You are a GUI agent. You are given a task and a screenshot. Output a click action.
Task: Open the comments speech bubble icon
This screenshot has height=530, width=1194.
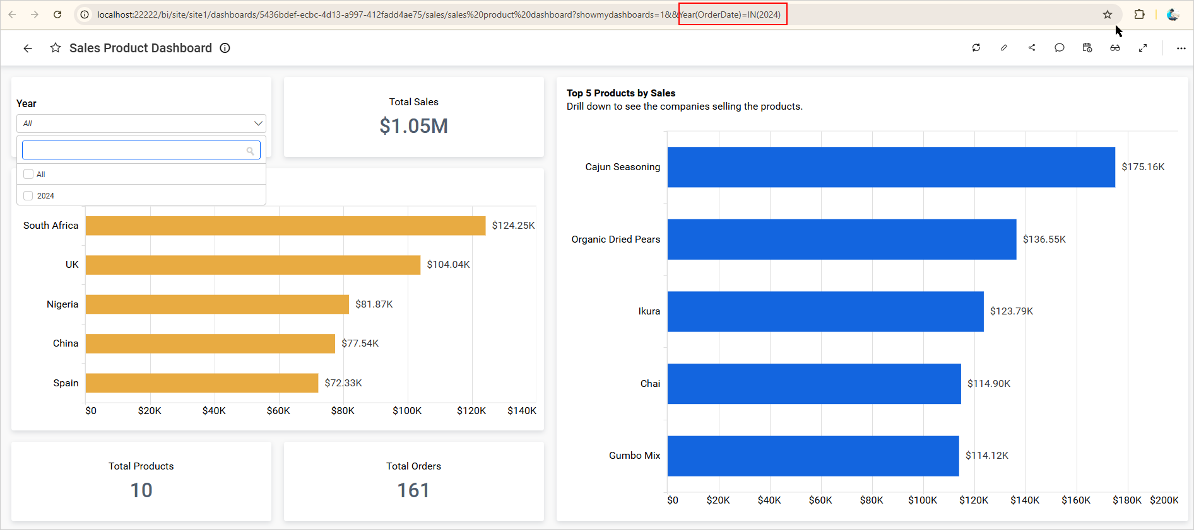coord(1060,48)
